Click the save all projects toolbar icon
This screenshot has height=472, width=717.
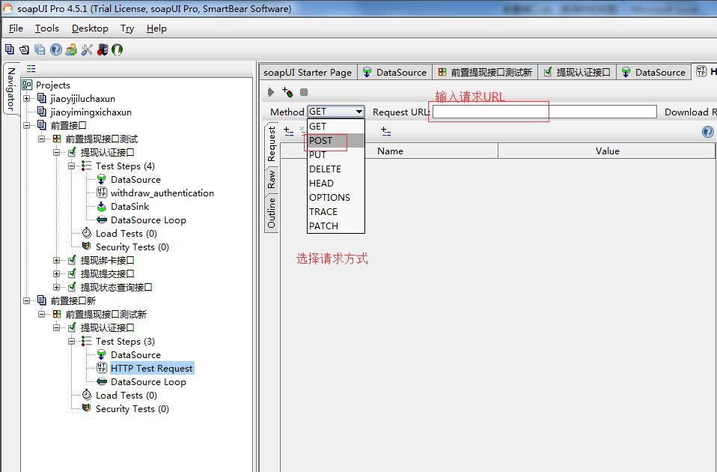tap(40, 49)
